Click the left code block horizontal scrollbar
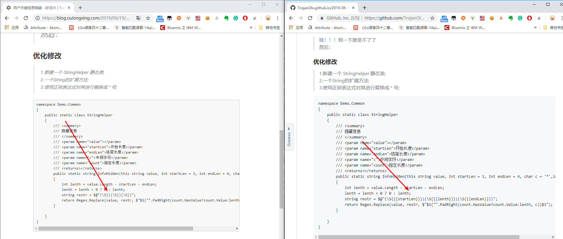 [116, 228]
